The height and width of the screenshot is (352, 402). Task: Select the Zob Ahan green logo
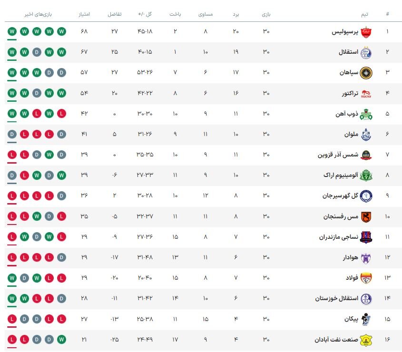[366, 114]
